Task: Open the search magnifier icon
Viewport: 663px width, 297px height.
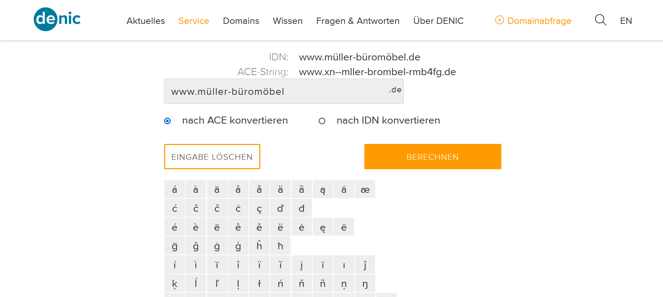Action: [600, 20]
